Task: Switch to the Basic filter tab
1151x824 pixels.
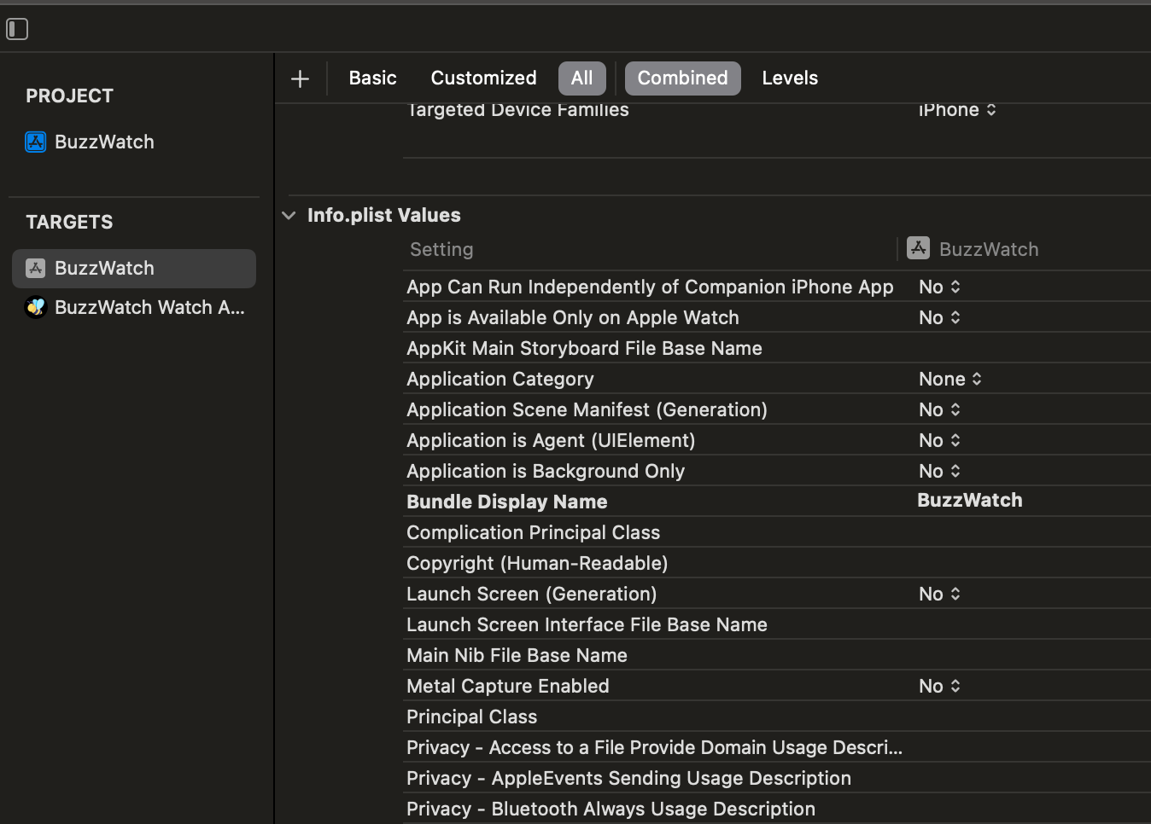Action: pos(372,78)
